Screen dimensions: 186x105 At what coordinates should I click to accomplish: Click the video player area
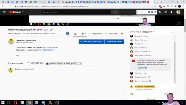click(x=92, y=20)
